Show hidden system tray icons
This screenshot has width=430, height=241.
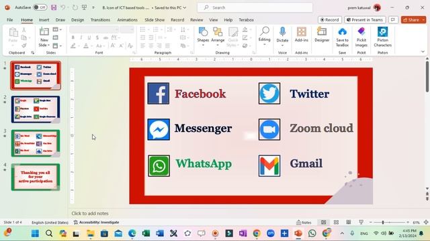coord(342,234)
